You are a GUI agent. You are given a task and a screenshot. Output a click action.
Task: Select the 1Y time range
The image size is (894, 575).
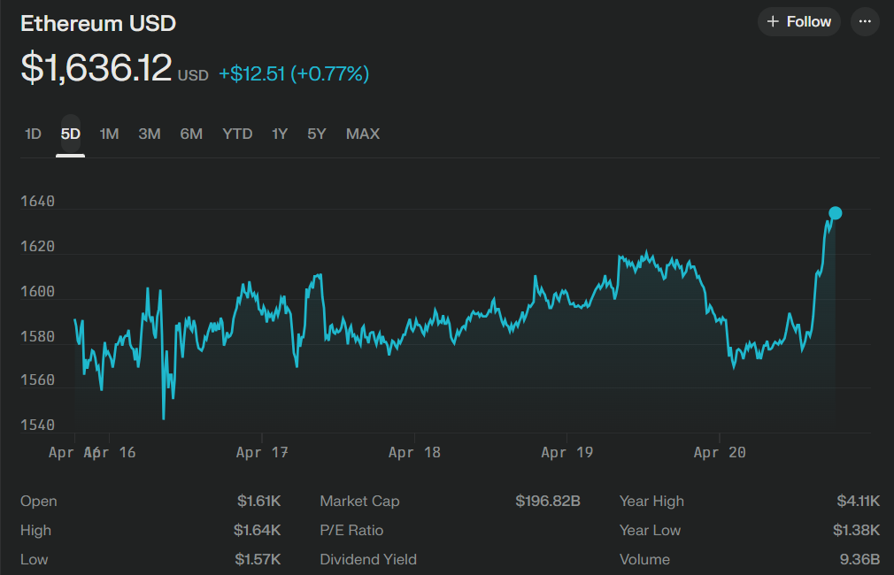(280, 134)
